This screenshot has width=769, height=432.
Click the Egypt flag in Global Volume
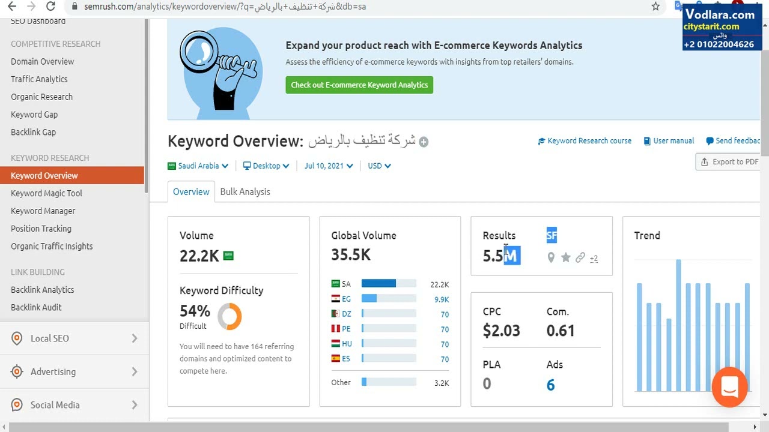coord(335,299)
